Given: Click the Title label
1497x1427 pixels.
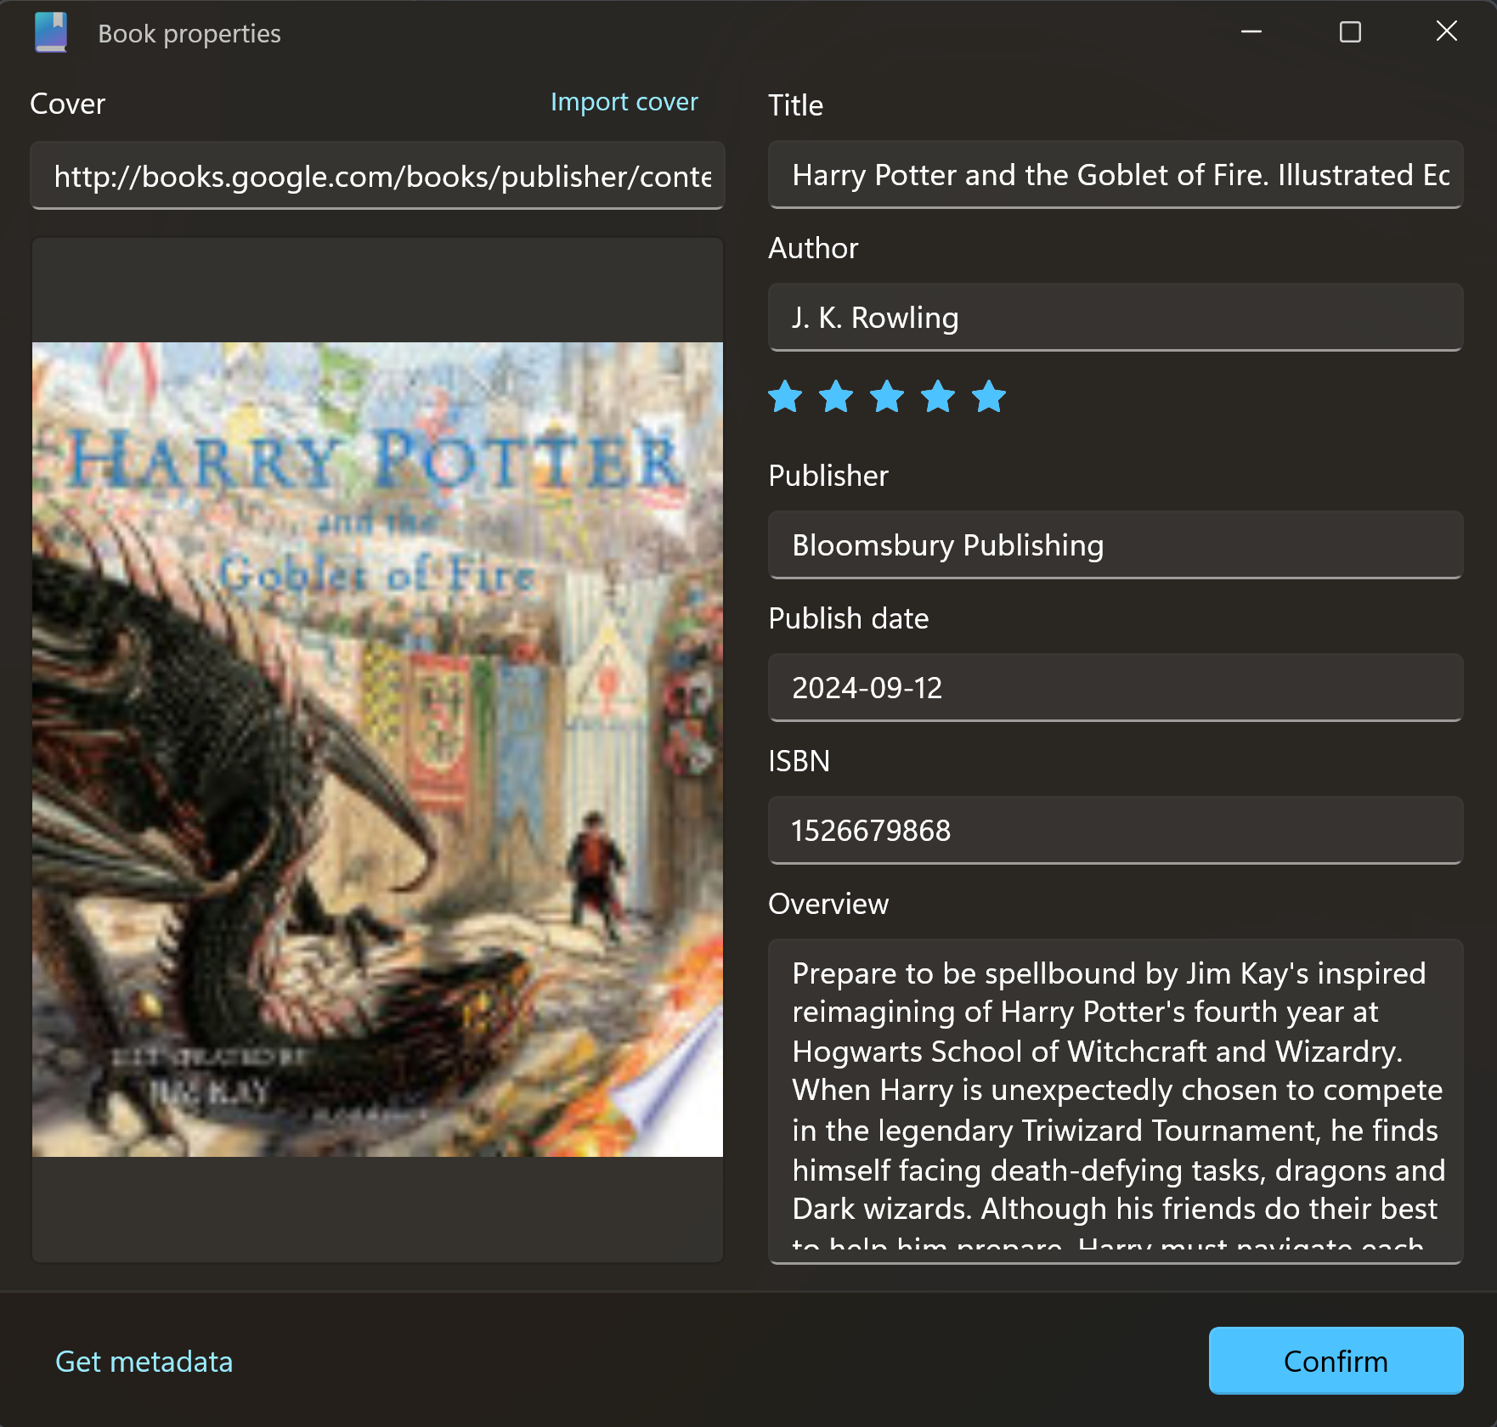Looking at the screenshot, I should pos(795,105).
